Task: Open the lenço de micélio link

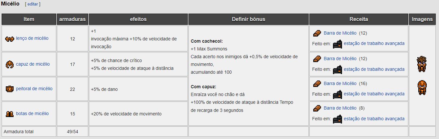Action: click(32, 38)
